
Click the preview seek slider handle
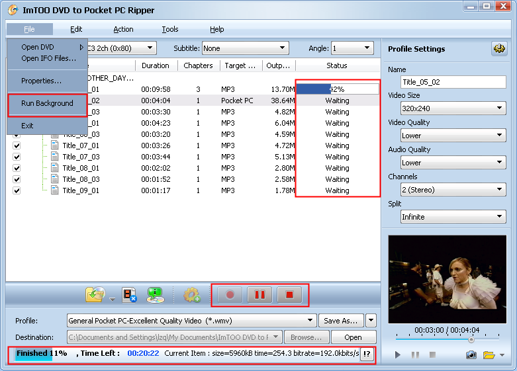pos(471,339)
